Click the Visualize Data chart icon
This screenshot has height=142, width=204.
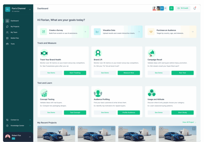[97, 32]
